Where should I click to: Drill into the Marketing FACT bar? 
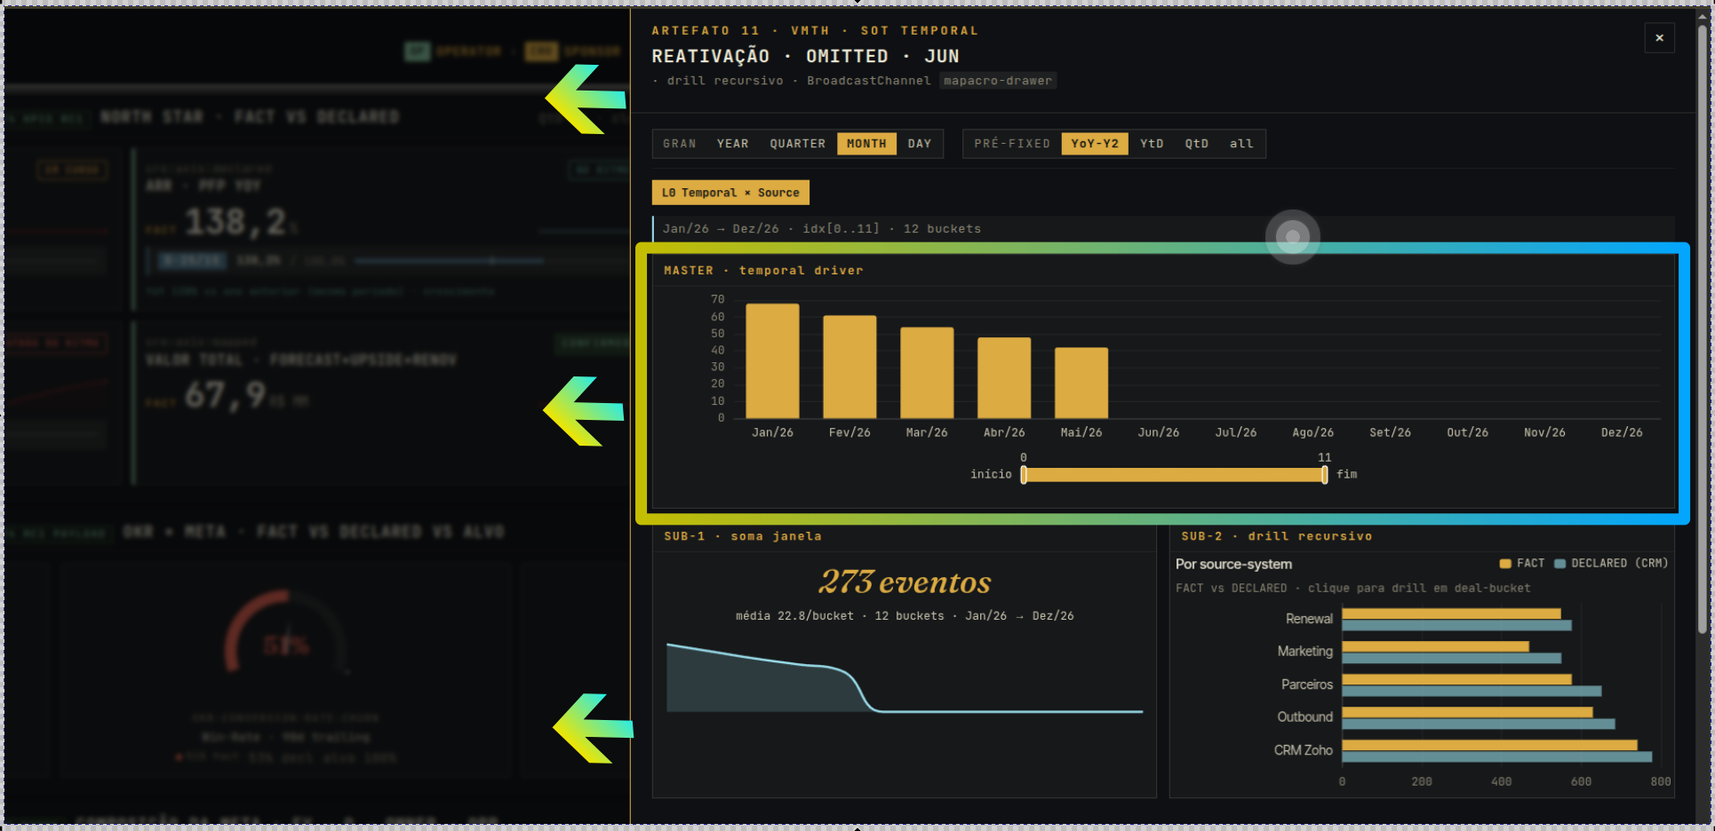pyautogui.click(x=1435, y=646)
